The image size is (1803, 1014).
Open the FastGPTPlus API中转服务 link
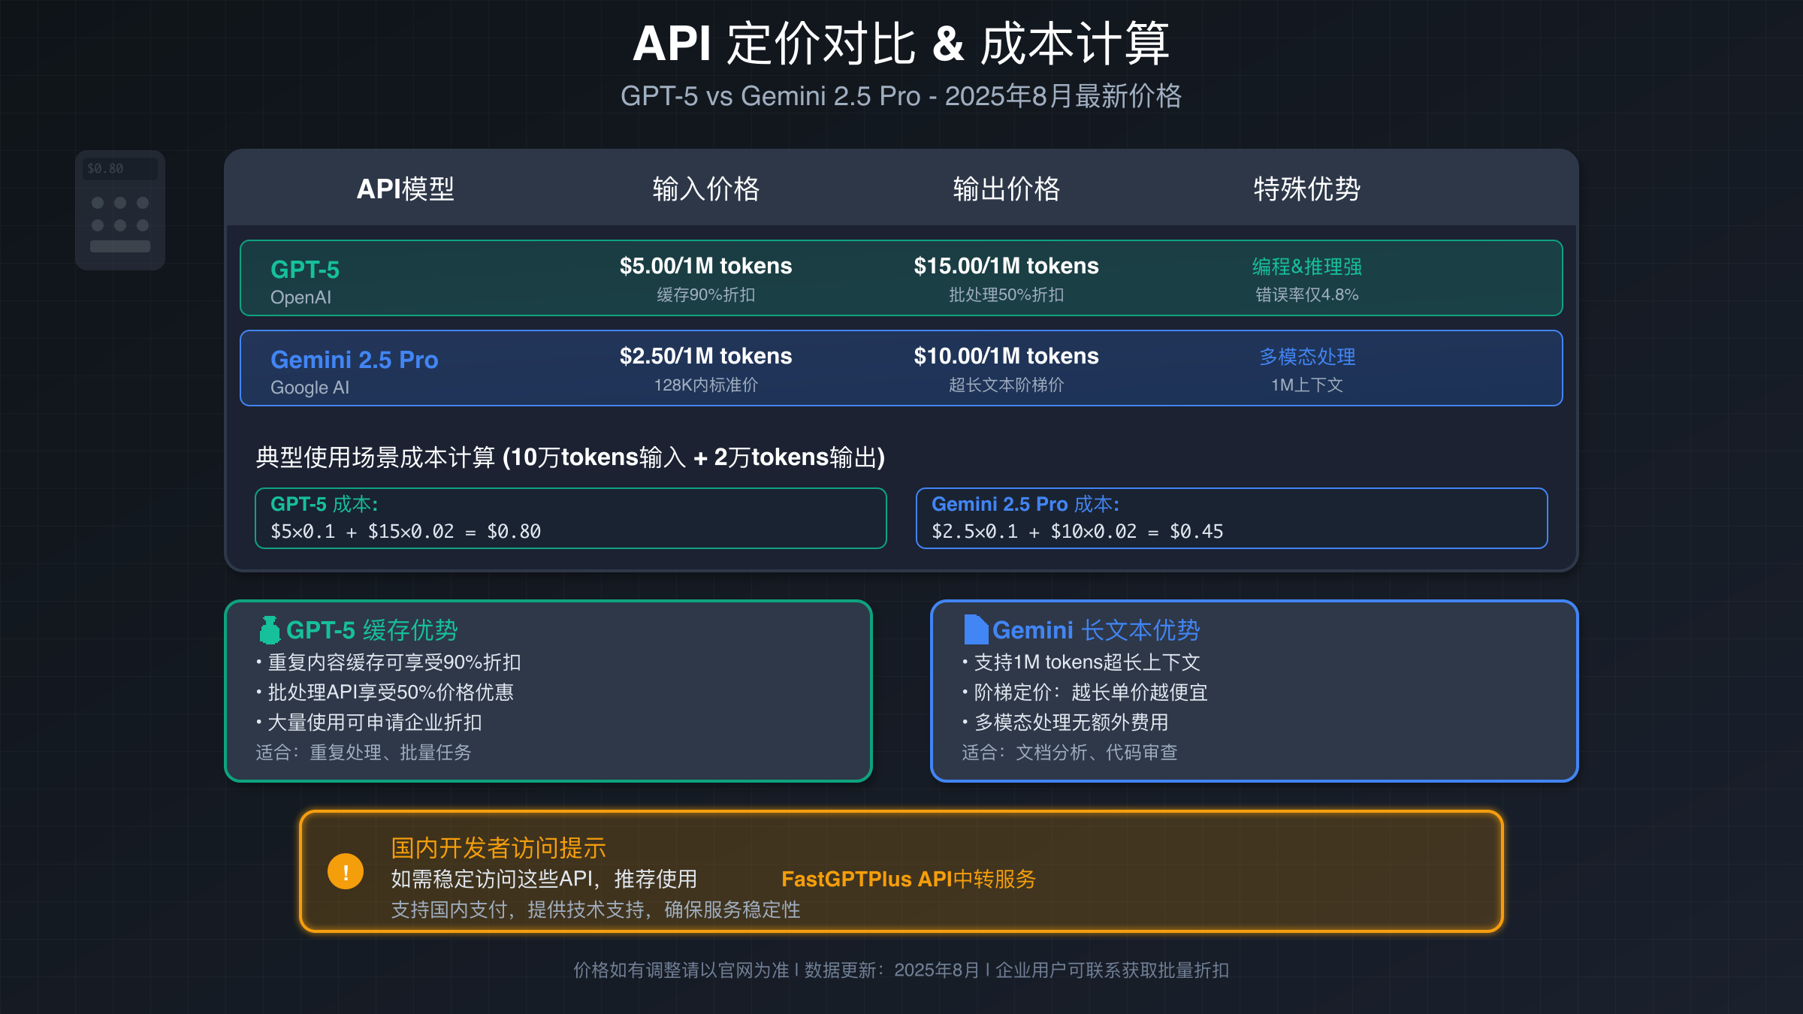908,879
